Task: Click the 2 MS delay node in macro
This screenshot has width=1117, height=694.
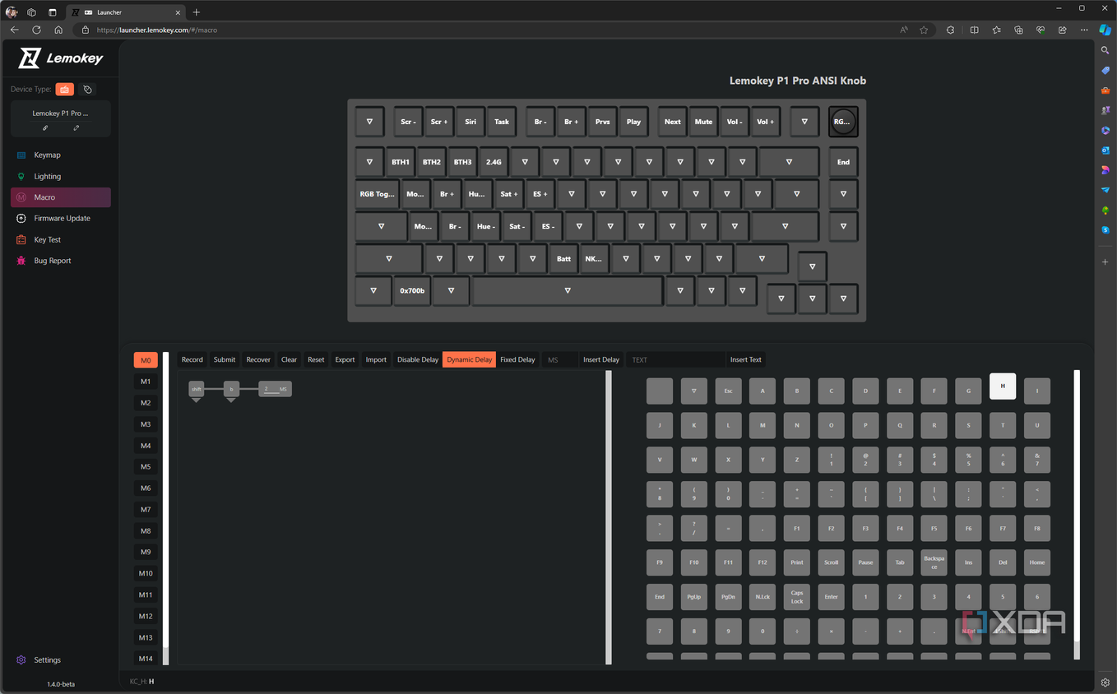Action: pos(275,389)
